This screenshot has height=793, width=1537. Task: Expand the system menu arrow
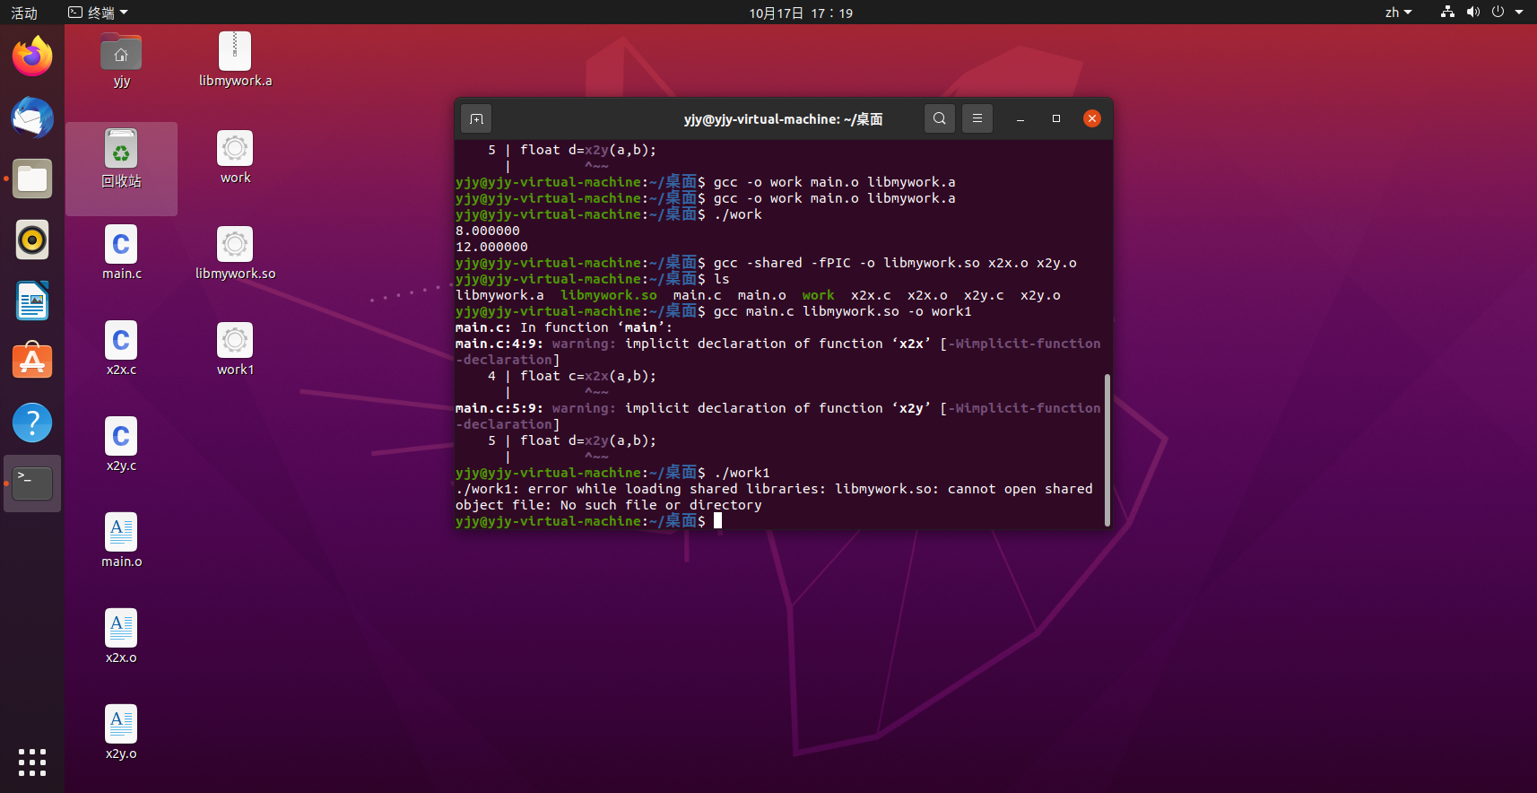(1519, 12)
